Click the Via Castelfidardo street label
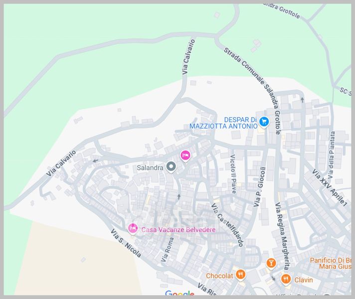The width and height of the screenshot is (355, 299). [227, 225]
